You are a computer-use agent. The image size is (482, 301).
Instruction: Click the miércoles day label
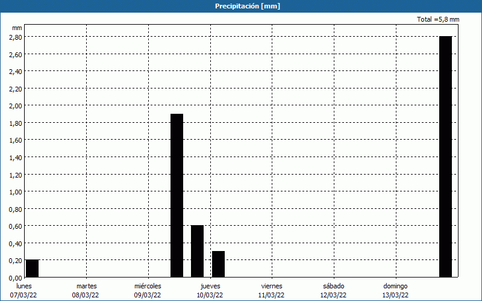(148, 287)
